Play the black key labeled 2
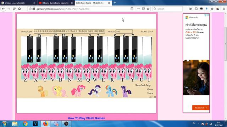The height and width of the screenshot is (127, 227). (91, 49)
